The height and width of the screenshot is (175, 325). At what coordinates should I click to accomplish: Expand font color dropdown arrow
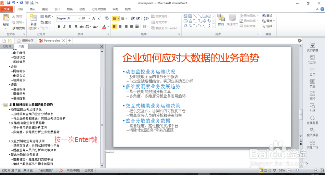(108, 27)
